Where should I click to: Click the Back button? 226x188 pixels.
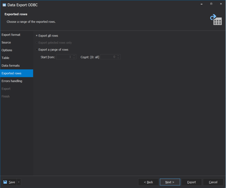point(148,182)
